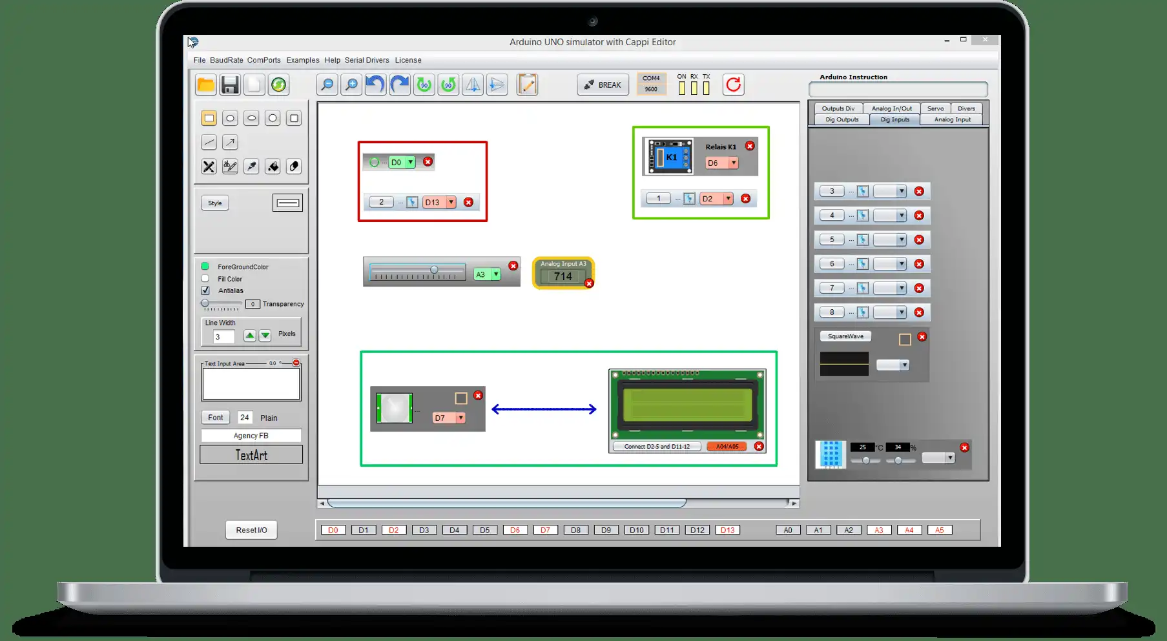Viewport: 1167px width, 641px height.
Task: Toggle the SquareWave checkbox
Action: point(905,340)
